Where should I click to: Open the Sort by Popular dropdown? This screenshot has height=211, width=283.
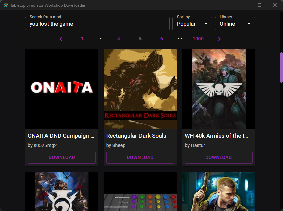pos(192,24)
